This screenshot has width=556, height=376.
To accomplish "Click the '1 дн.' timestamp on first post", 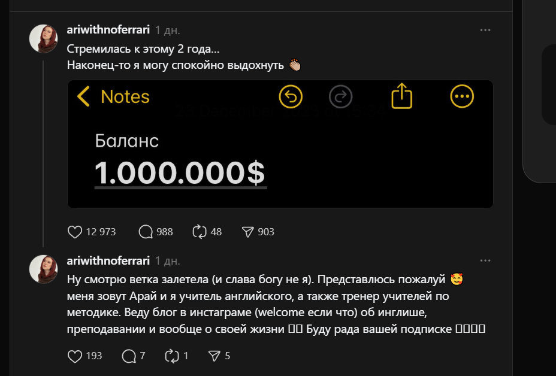I will click(168, 30).
